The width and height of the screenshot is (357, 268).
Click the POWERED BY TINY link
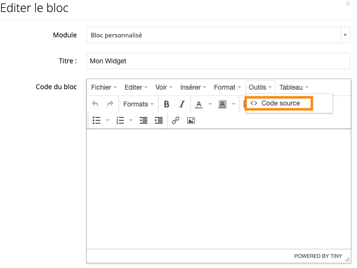pyautogui.click(x=318, y=256)
